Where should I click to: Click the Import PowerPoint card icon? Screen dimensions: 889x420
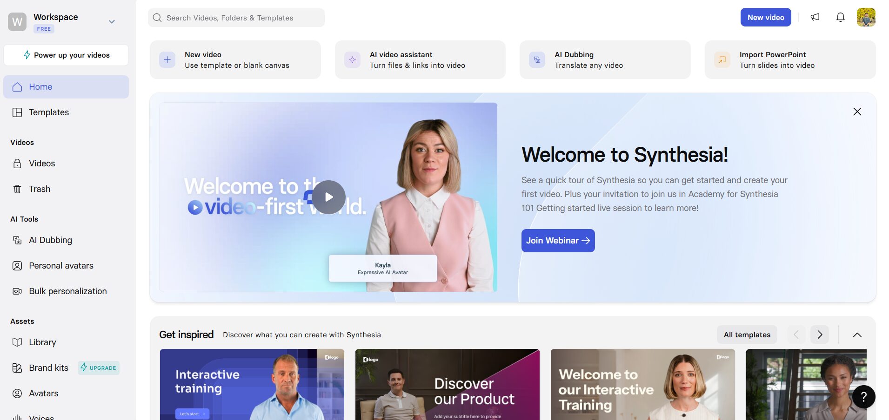722,59
